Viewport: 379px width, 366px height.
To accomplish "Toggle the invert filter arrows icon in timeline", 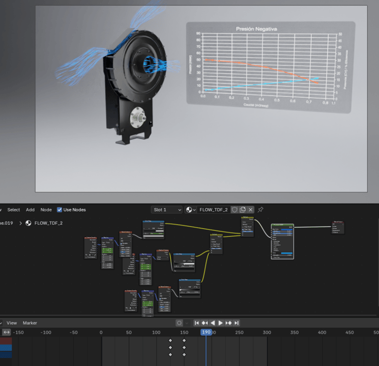I will coord(6,332).
